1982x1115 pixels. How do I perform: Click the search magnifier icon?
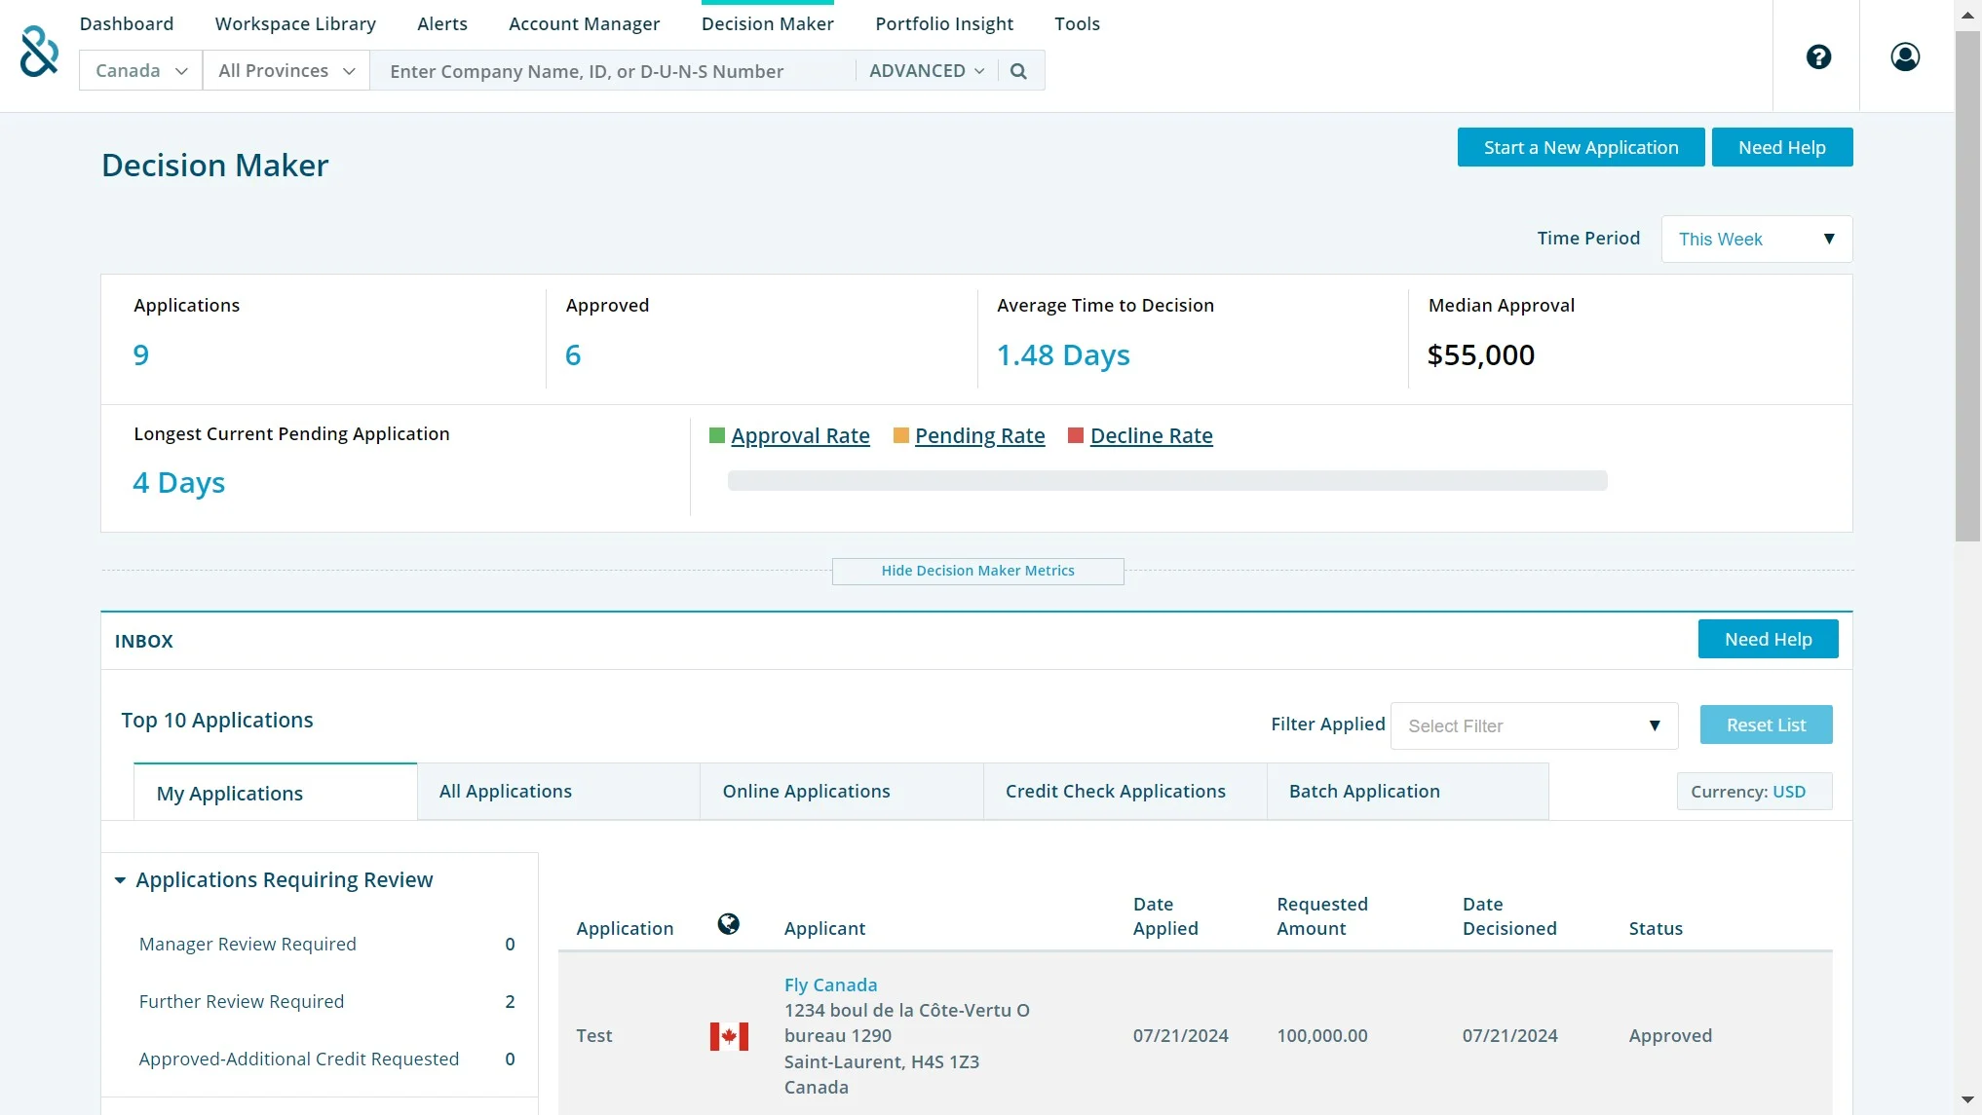click(x=1018, y=71)
